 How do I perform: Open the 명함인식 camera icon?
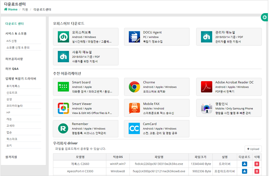point(207,108)
